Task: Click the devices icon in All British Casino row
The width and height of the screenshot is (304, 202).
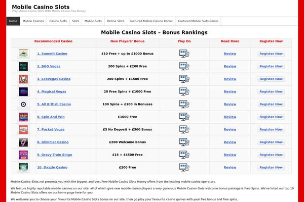Action: click(x=184, y=104)
